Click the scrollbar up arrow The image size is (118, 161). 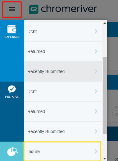(x=104, y=23)
